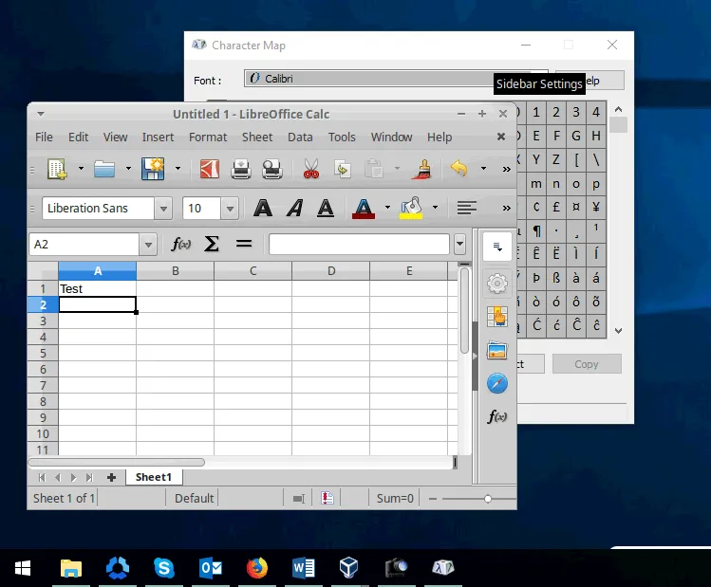Select cell A1 containing Test
Image resolution: width=711 pixels, height=587 pixels.
(x=97, y=288)
